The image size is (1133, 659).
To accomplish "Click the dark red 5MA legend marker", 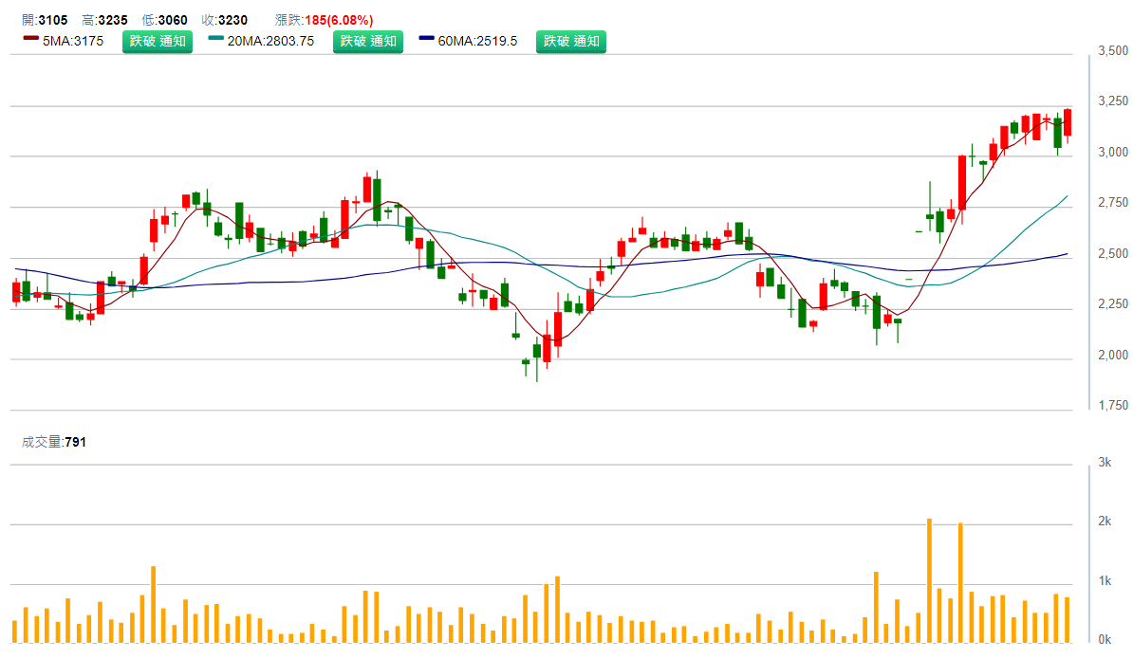I will coord(30,39).
